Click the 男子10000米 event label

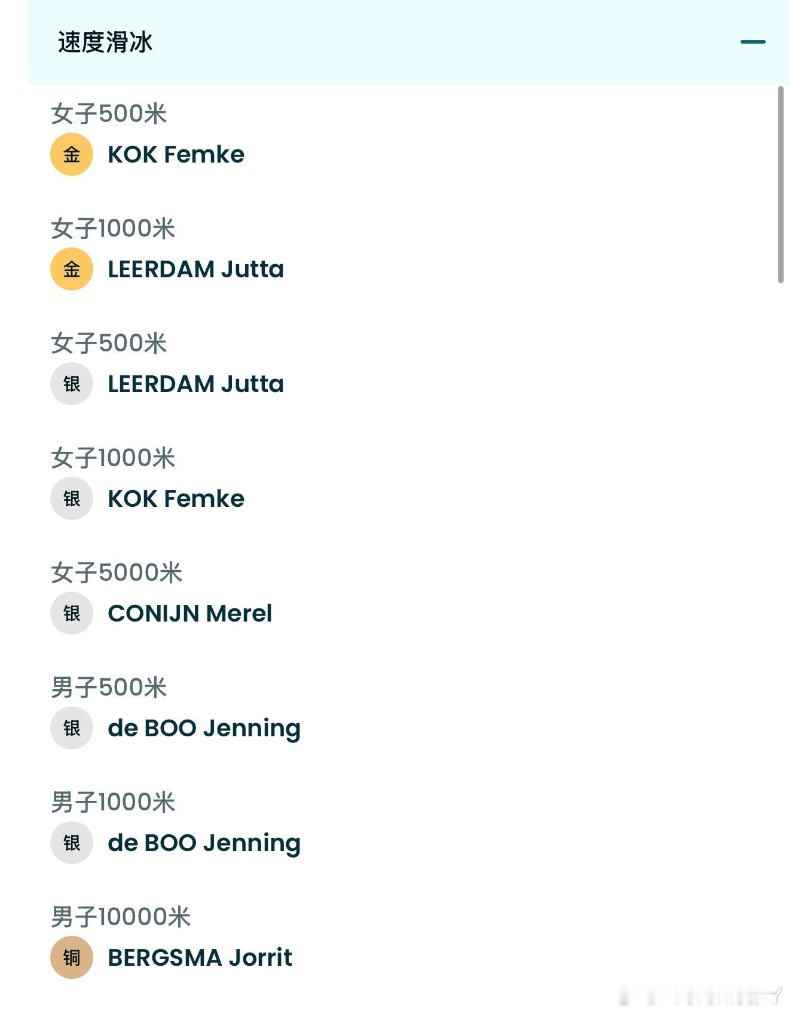click(121, 917)
